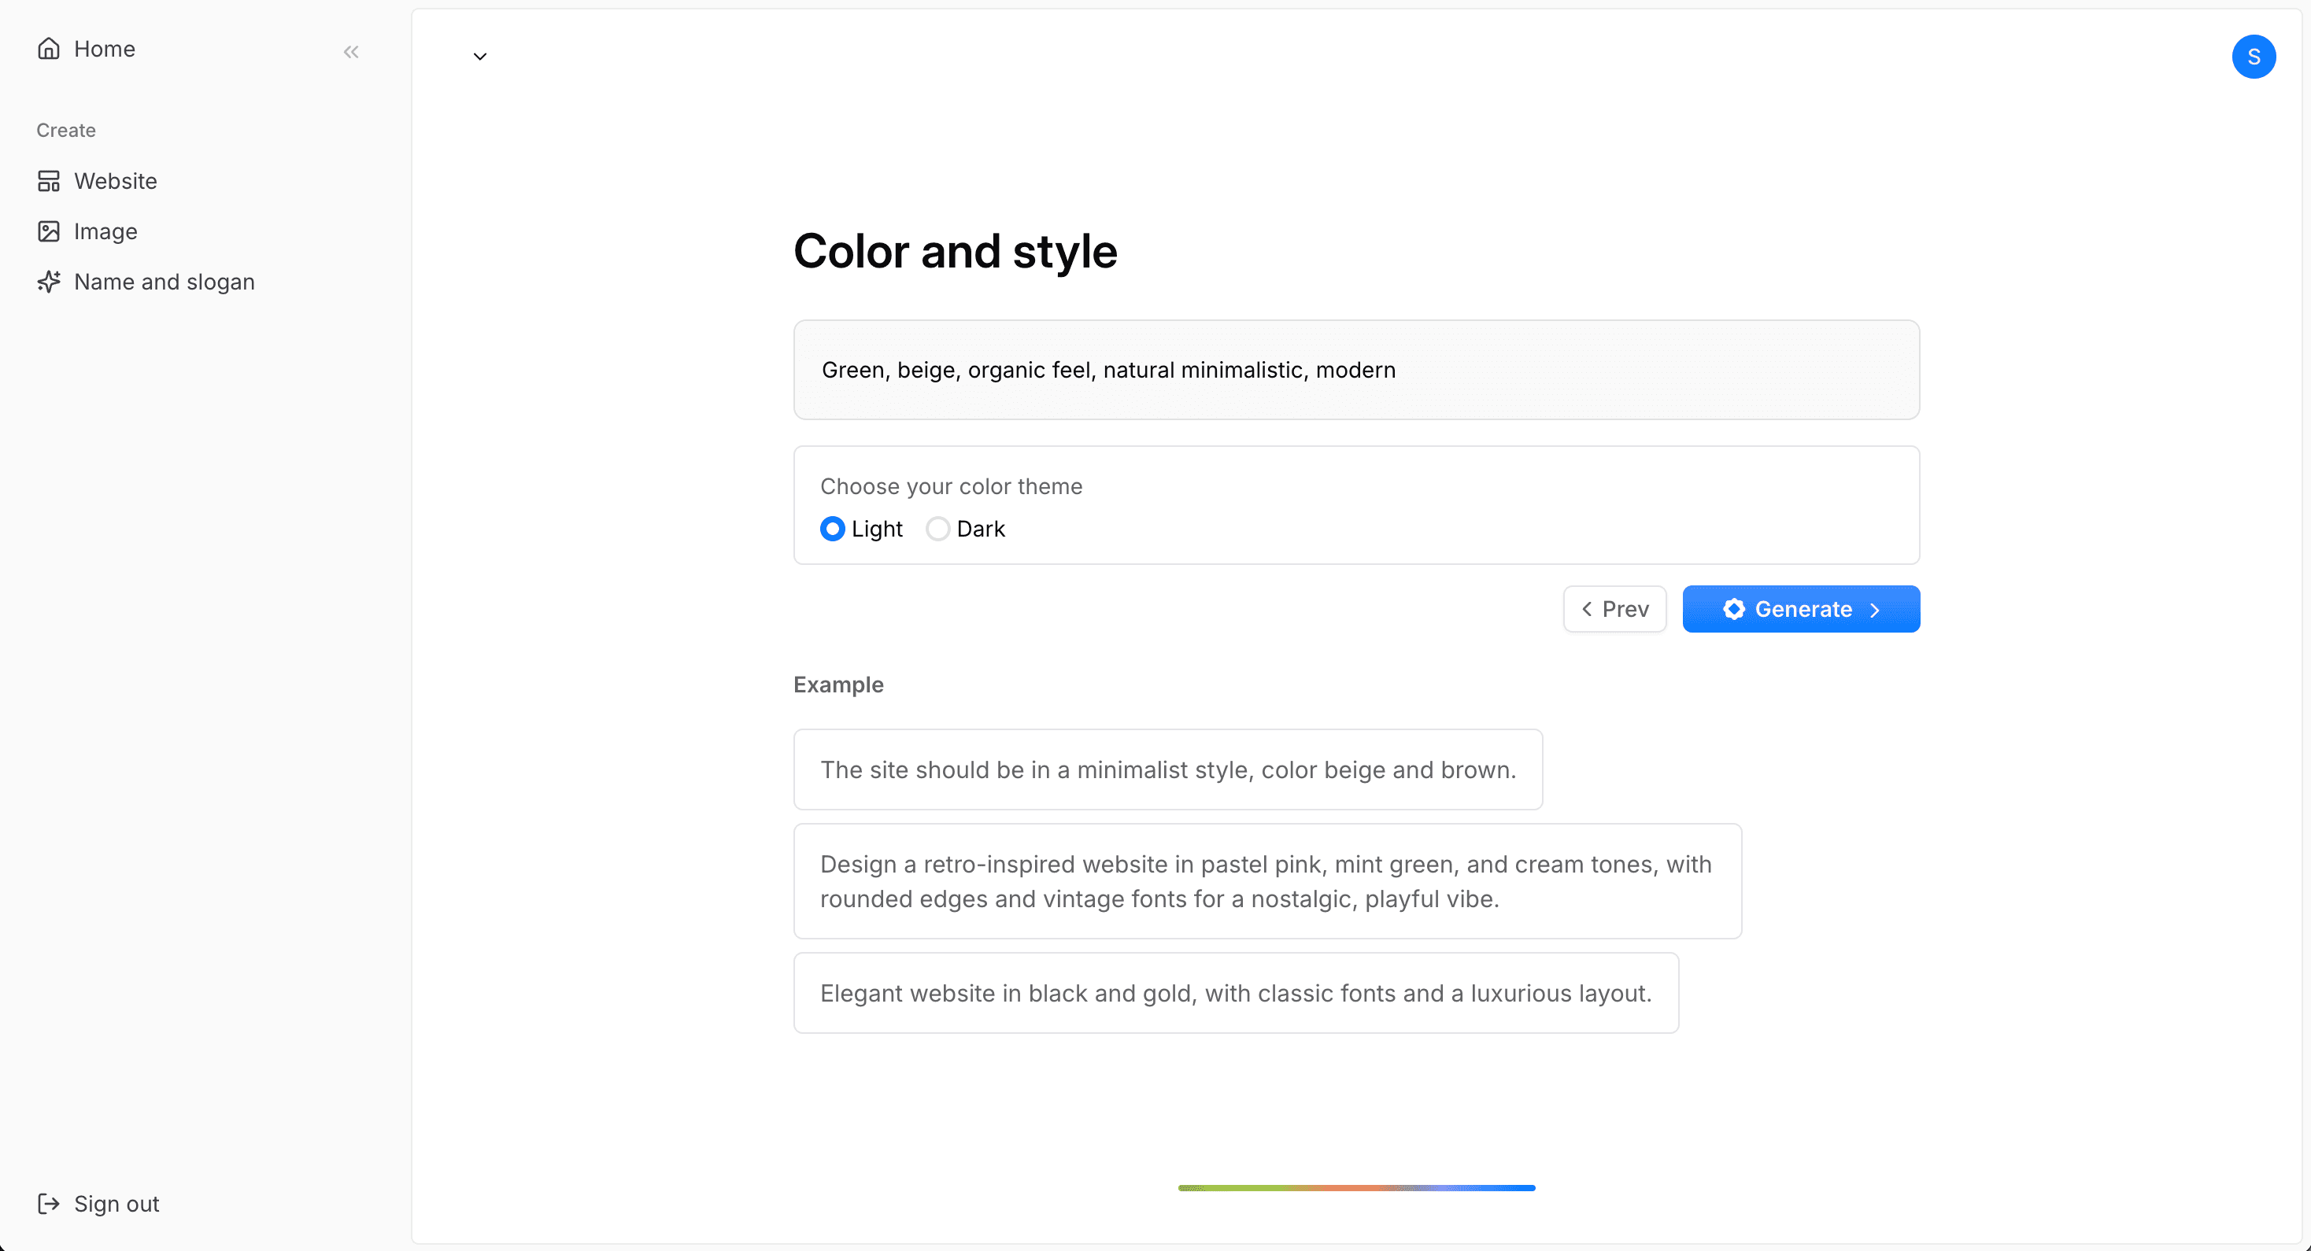Viewport: 2311px width, 1251px height.
Task: Select the retro-inspired pastel example prompt
Action: click(x=1267, y=881)
